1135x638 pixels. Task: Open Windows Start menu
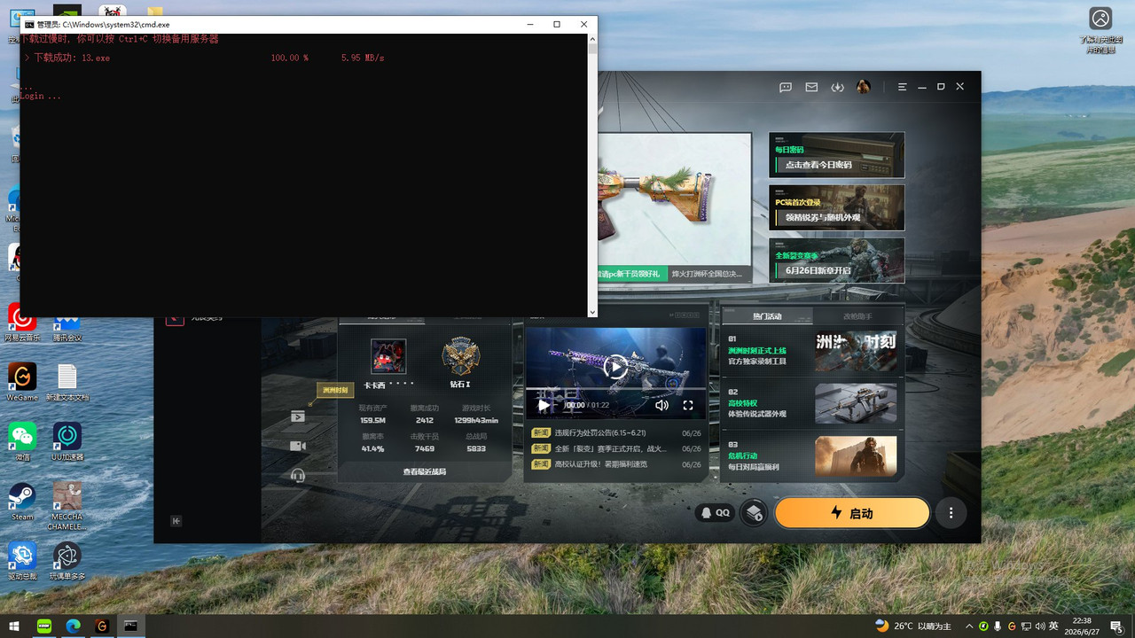click(14, 626)
